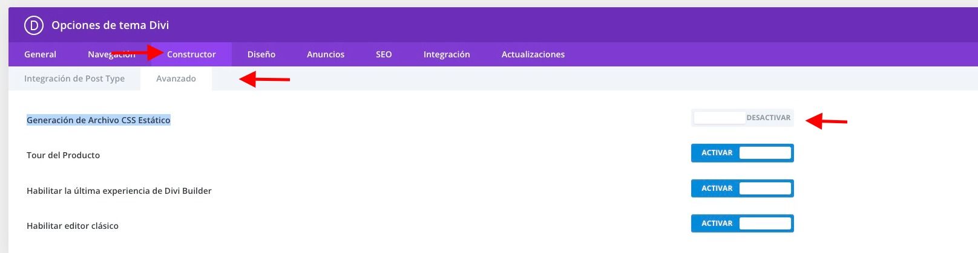Click the 'Opciones de tema Divi' title
The height and width of the screenshot is (253, 978).
click(110, 25)
